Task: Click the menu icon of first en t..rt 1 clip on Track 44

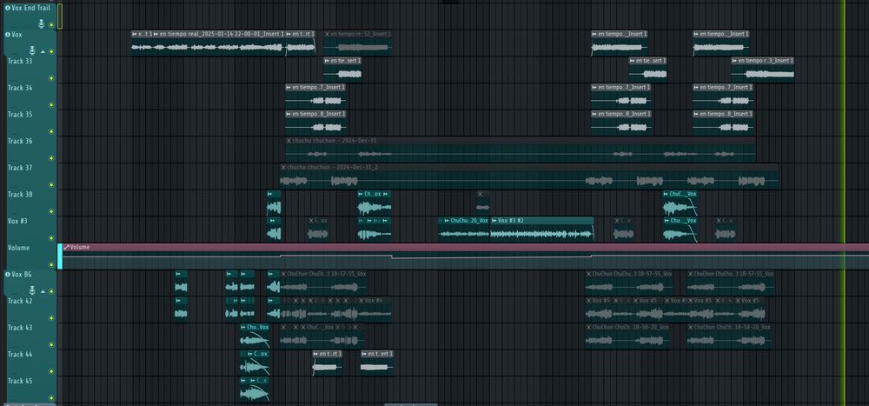Action: coord(316,354)
